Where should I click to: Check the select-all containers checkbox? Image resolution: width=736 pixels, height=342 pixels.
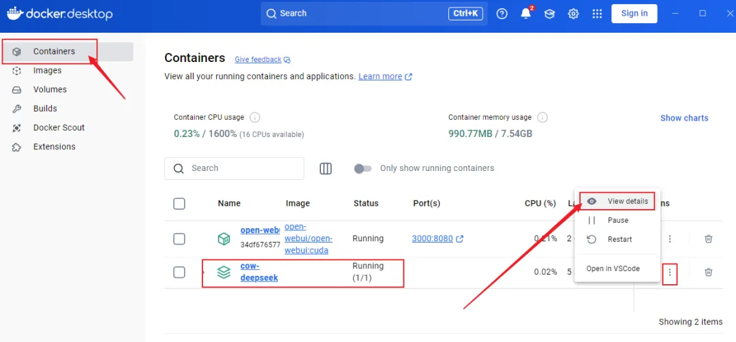(179, 204)
